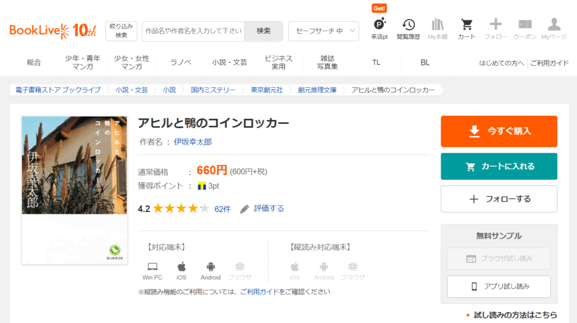Screen dimensions: 577x323
Task: Add book with カートに入れる button
Action: (x=499, y=166)
